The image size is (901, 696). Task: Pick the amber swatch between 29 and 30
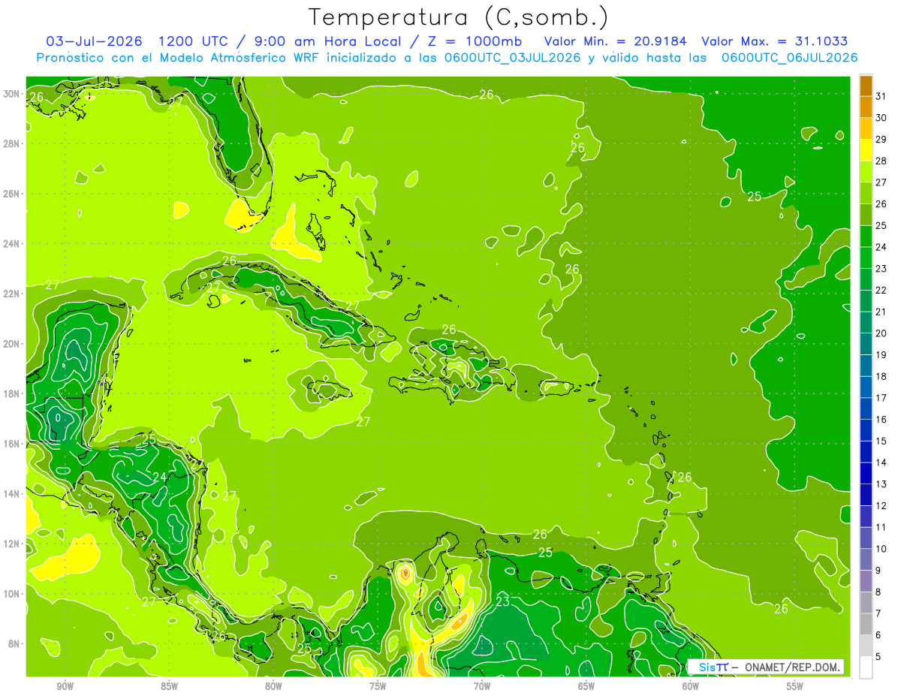[866, 128]
